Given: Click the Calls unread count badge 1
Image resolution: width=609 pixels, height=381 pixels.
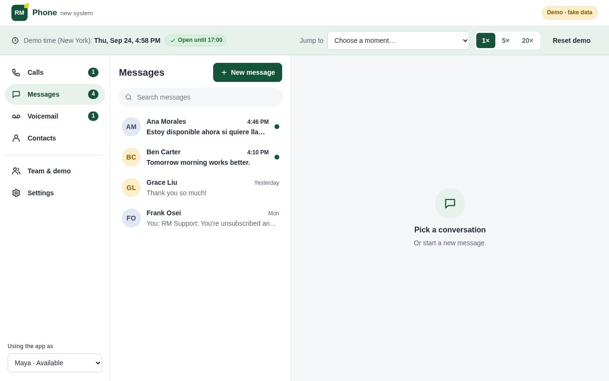Looking at the screenshot, I should (93, 72).
